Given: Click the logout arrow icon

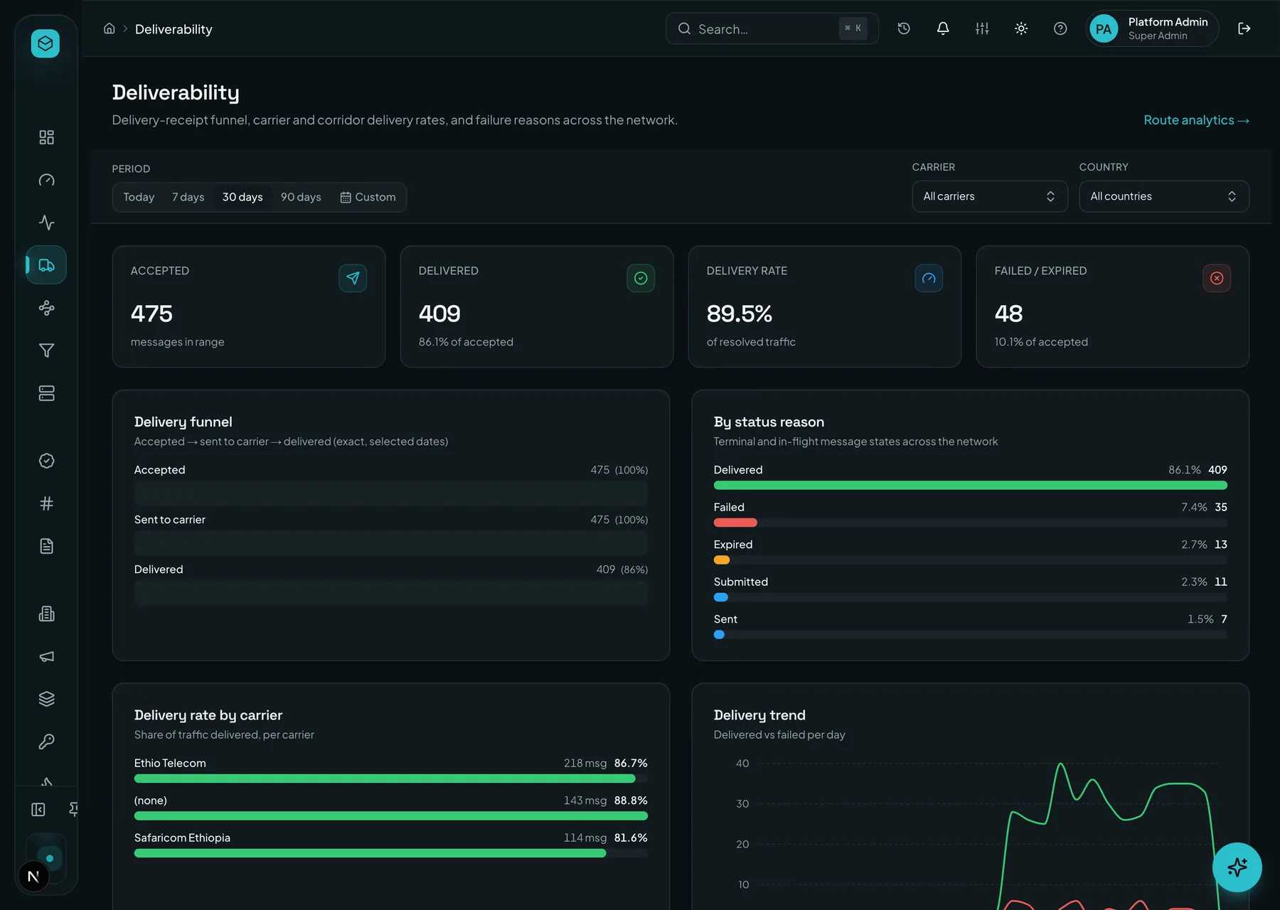Looking at the screenshot, I should coord(1244,28).
